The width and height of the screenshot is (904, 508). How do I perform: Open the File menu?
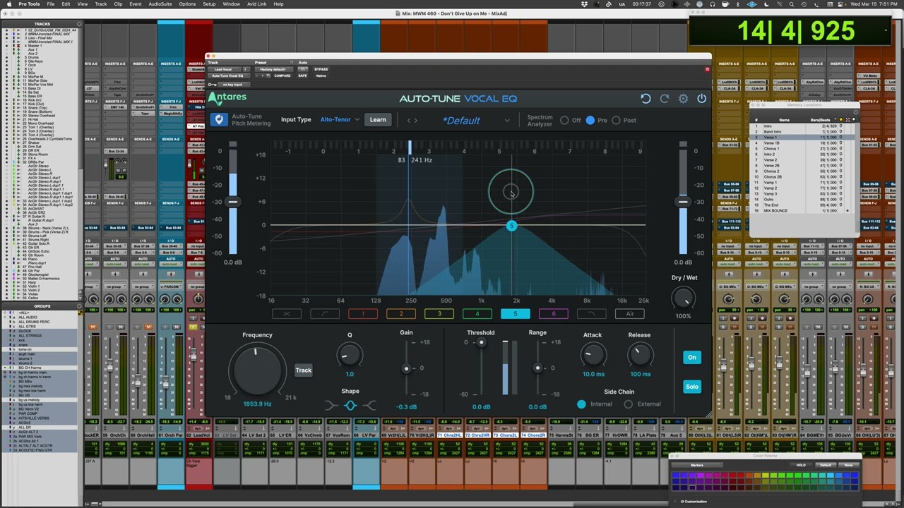point(51,4)
